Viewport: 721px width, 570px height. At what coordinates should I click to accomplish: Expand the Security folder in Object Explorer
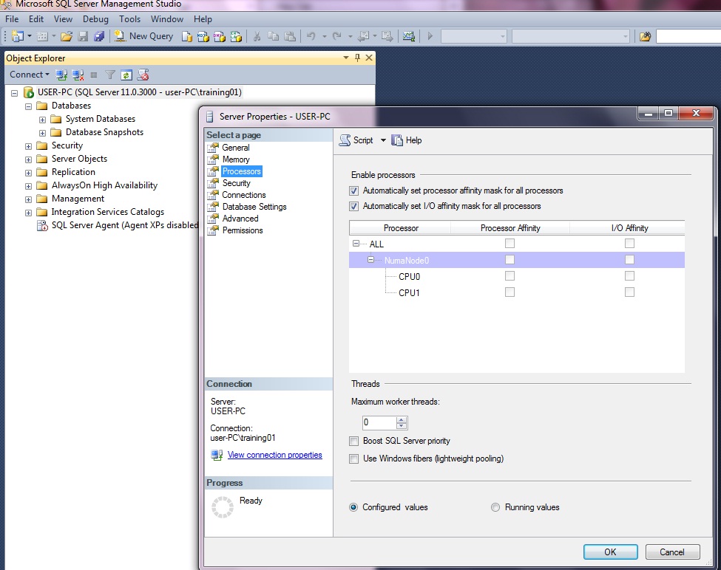(29, 146)
